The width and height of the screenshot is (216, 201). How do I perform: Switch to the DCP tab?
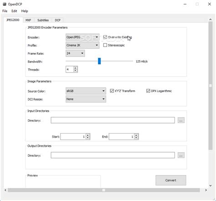point(57,20)
